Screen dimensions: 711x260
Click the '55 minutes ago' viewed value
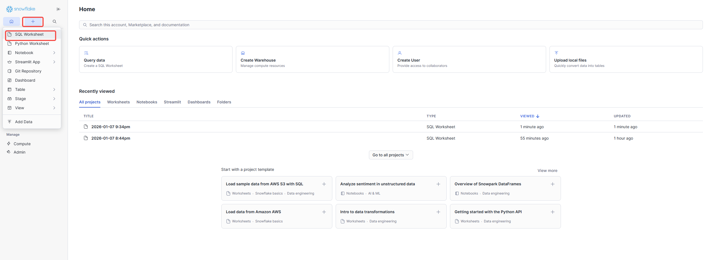(x=534, y=138)
